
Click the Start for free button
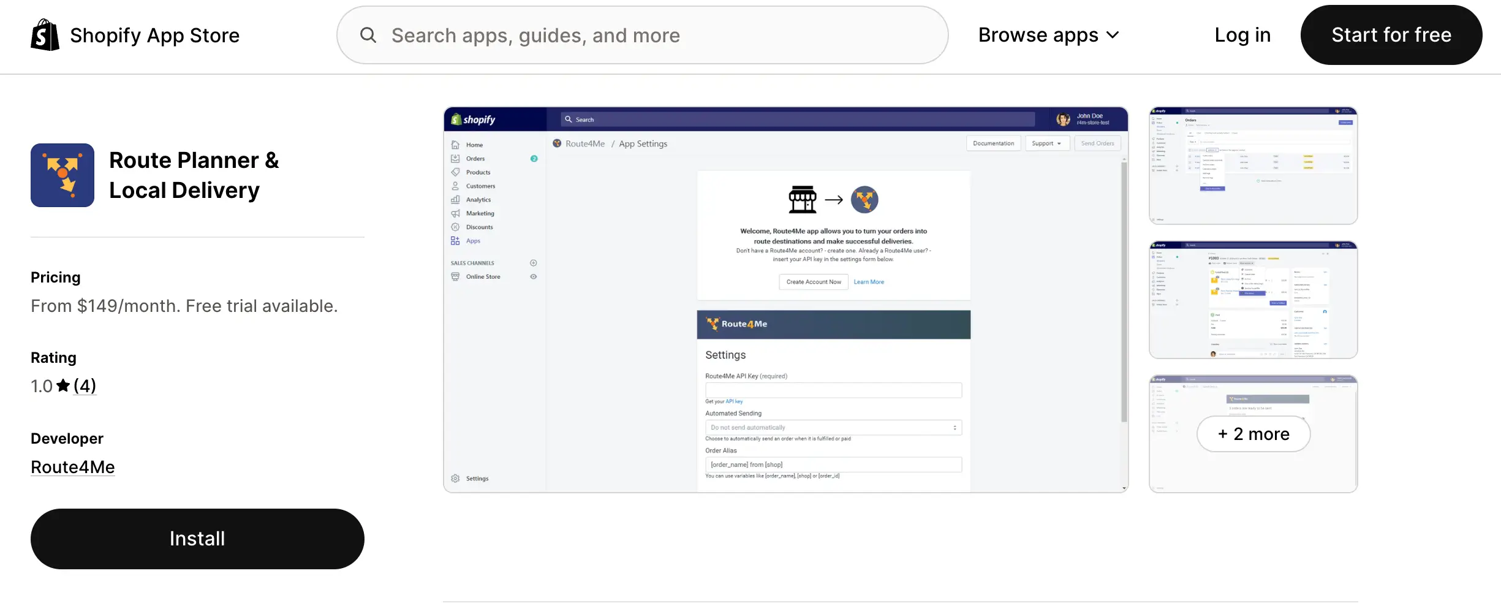pos(1391,35)
